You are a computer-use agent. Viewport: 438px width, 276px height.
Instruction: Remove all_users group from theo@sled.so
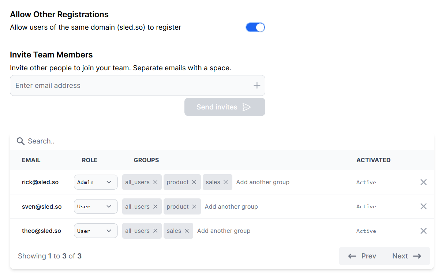[x=155, y=231]
